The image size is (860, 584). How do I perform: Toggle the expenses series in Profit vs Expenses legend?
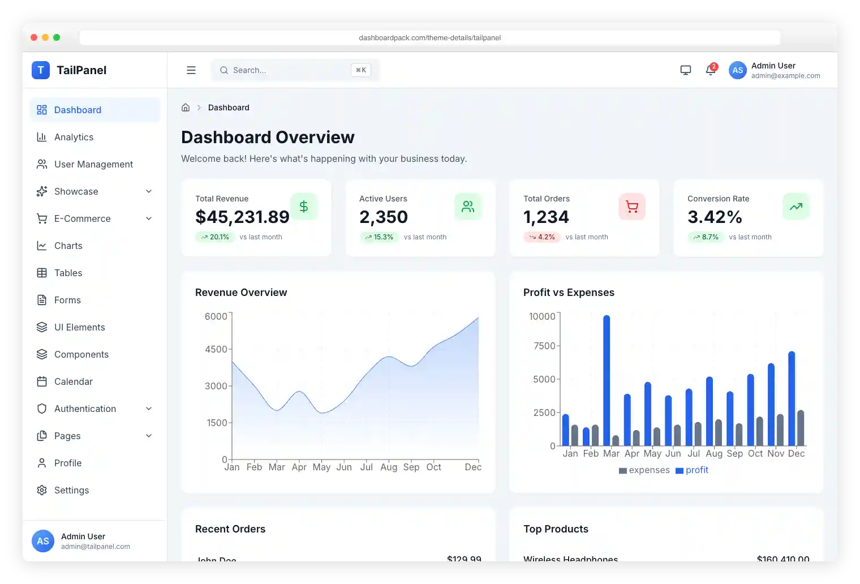[644, 470]
